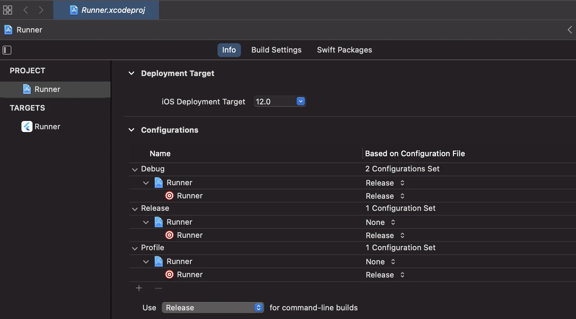Open the iOS Deployment Target dropdown
The height and width of the screenshot is (319, 576).
pos(301,102)
